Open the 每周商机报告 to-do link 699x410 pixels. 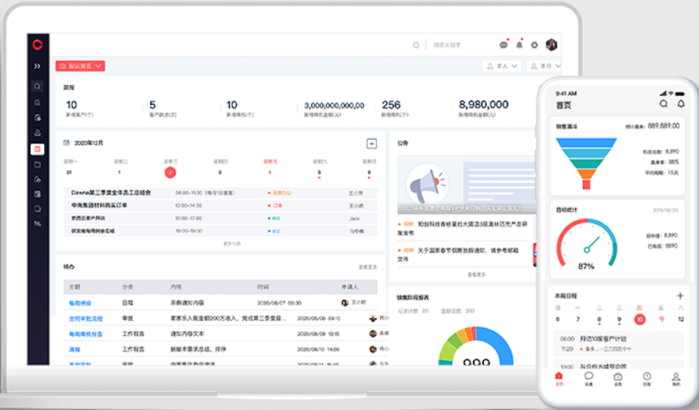86,334
